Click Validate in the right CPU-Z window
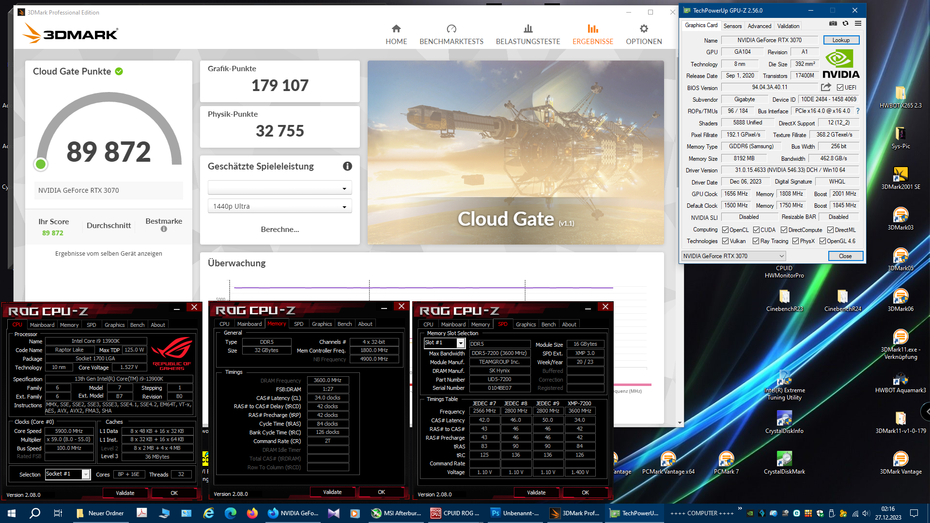The height and width of the screenshot is (523, 930). pyautogui.click(x=536, y=492)
